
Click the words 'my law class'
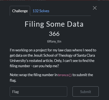(x=62, y=50)
